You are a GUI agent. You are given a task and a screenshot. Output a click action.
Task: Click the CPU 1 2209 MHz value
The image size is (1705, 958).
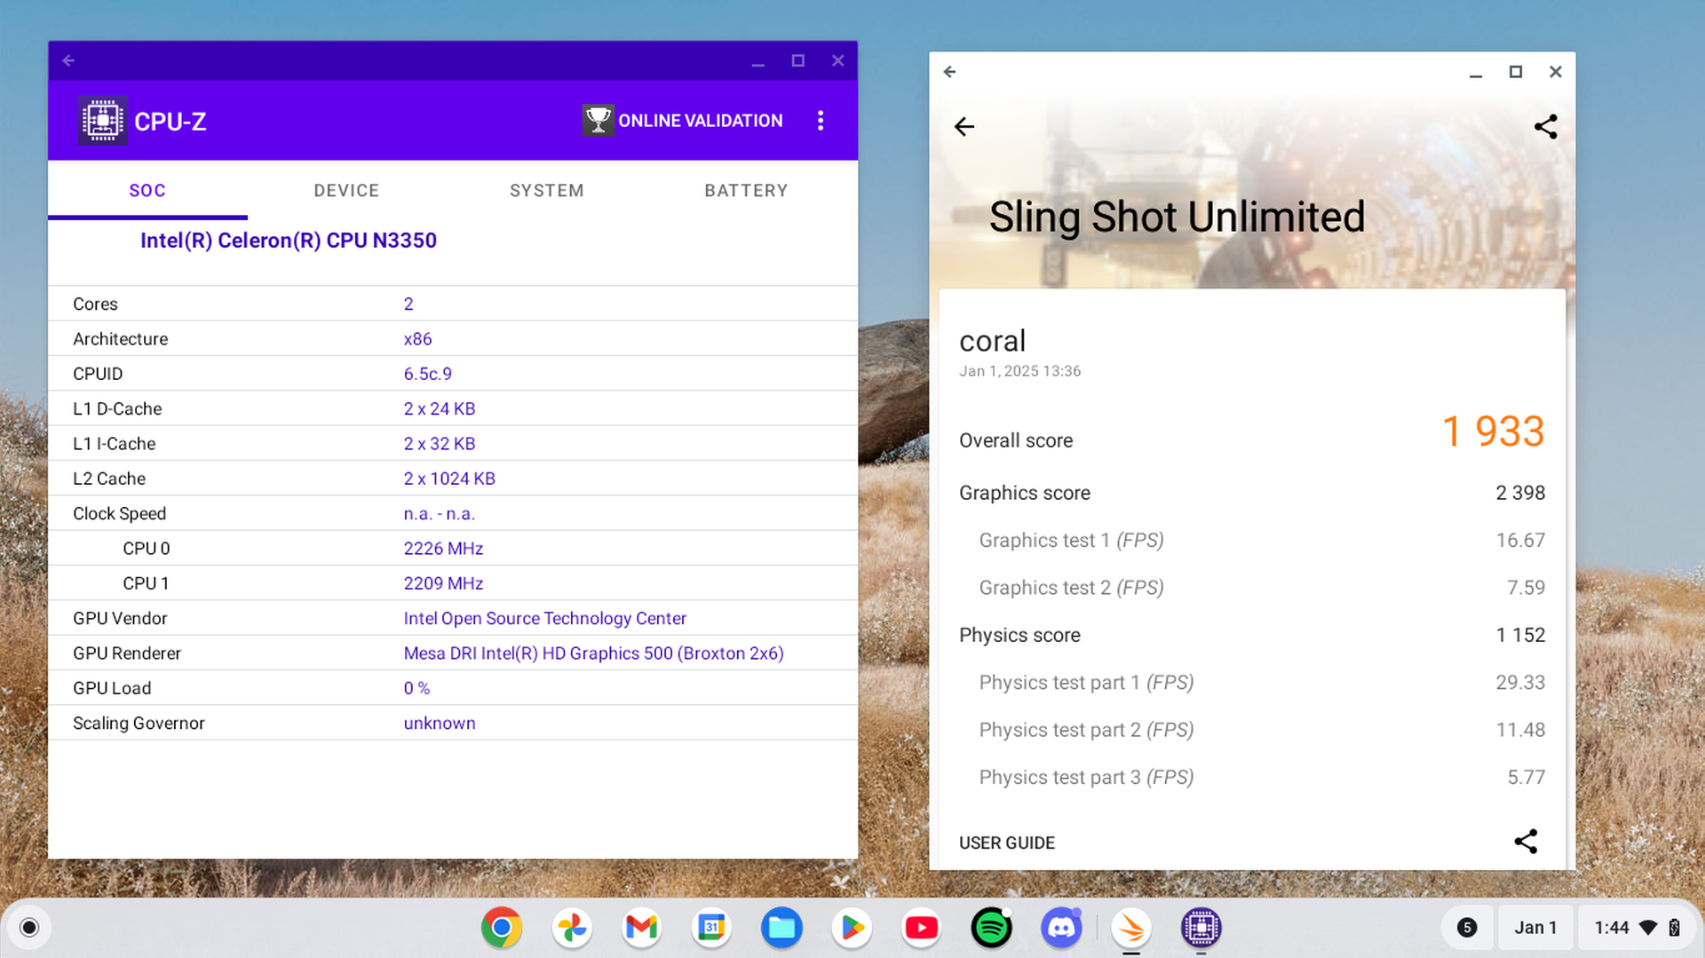click(x=443, y=583)
